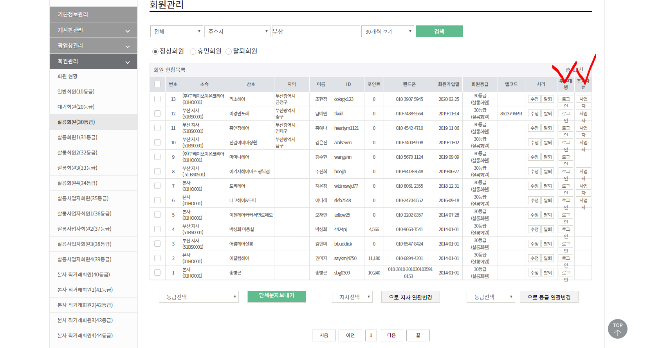The width and height of the screenshot is (651, 348).
Task: Click 사업자 for member skfo7548
Action: click(583, 200)
